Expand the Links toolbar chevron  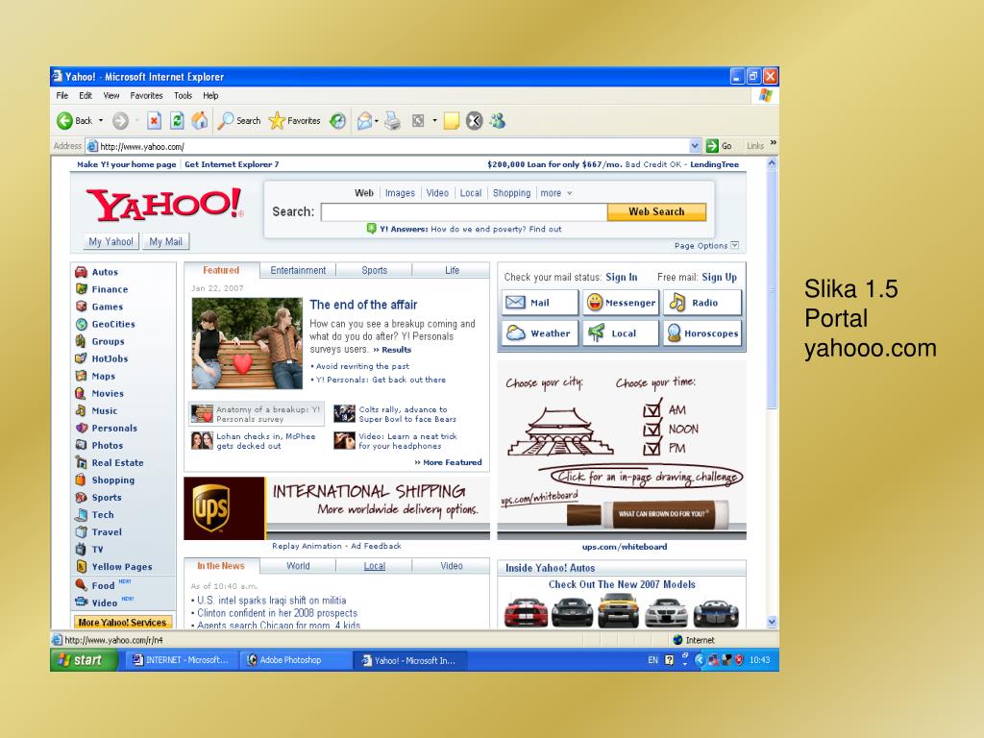[774, 143]
